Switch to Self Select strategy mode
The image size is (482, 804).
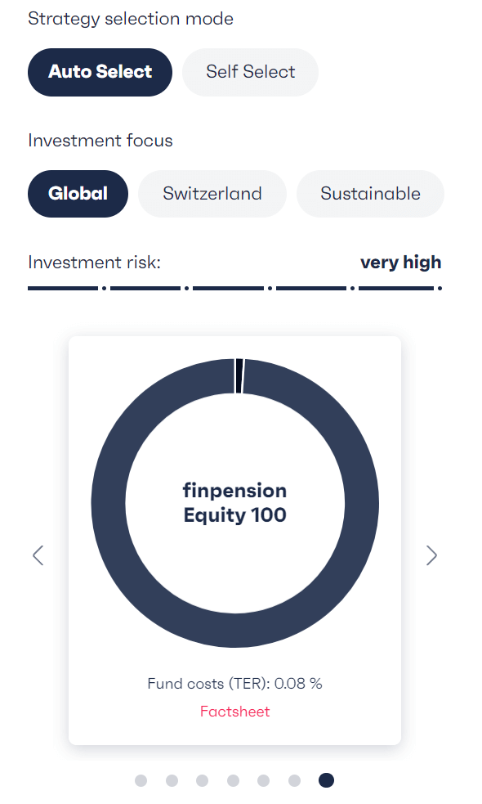click(250, 72)
